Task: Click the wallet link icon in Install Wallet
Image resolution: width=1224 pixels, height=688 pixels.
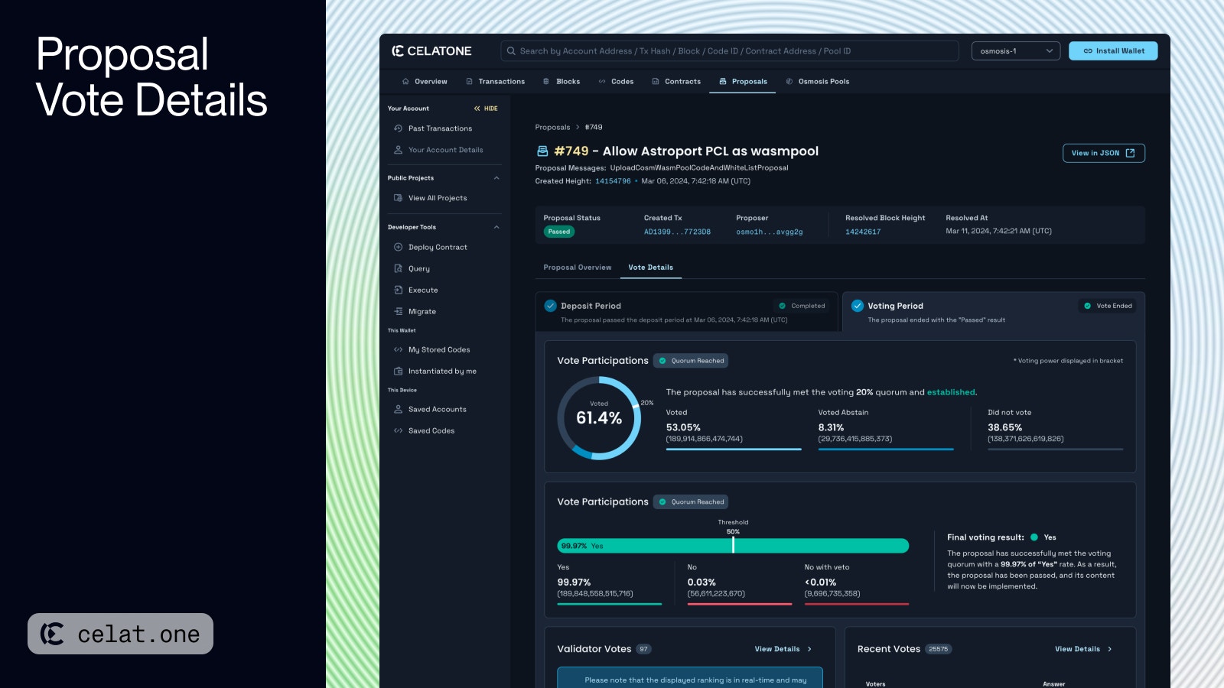Action: (1088, 51)
